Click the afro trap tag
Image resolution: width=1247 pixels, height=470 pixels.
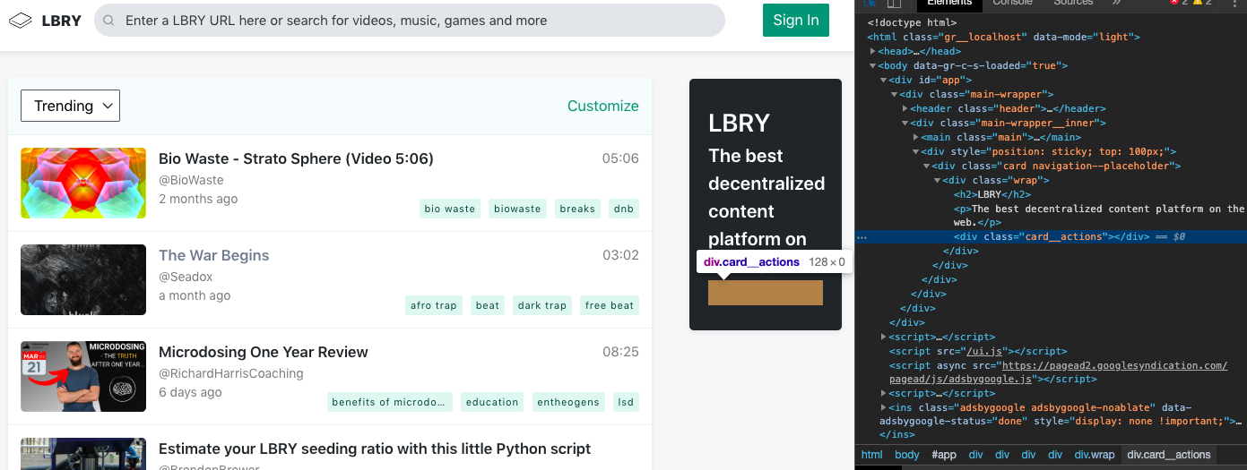pos(434,305)
